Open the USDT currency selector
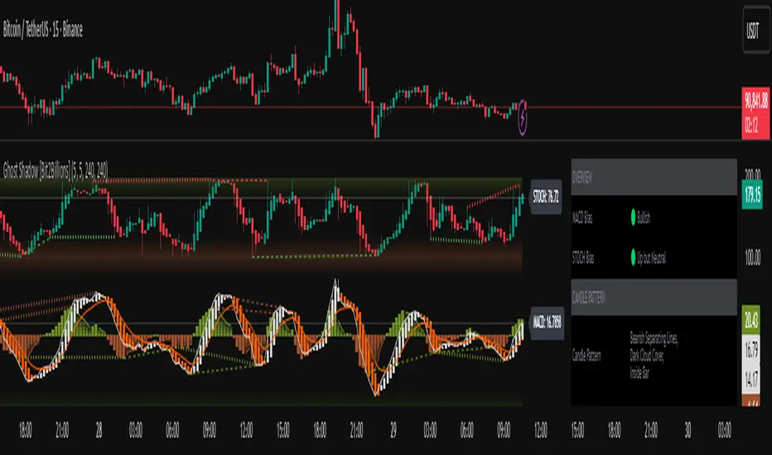 (x=756, y=31)
